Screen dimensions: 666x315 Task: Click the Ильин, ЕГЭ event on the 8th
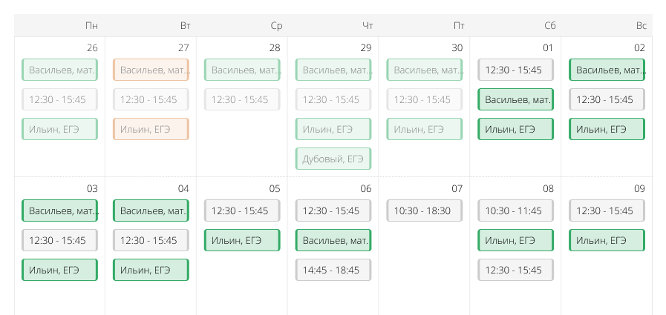515,240
